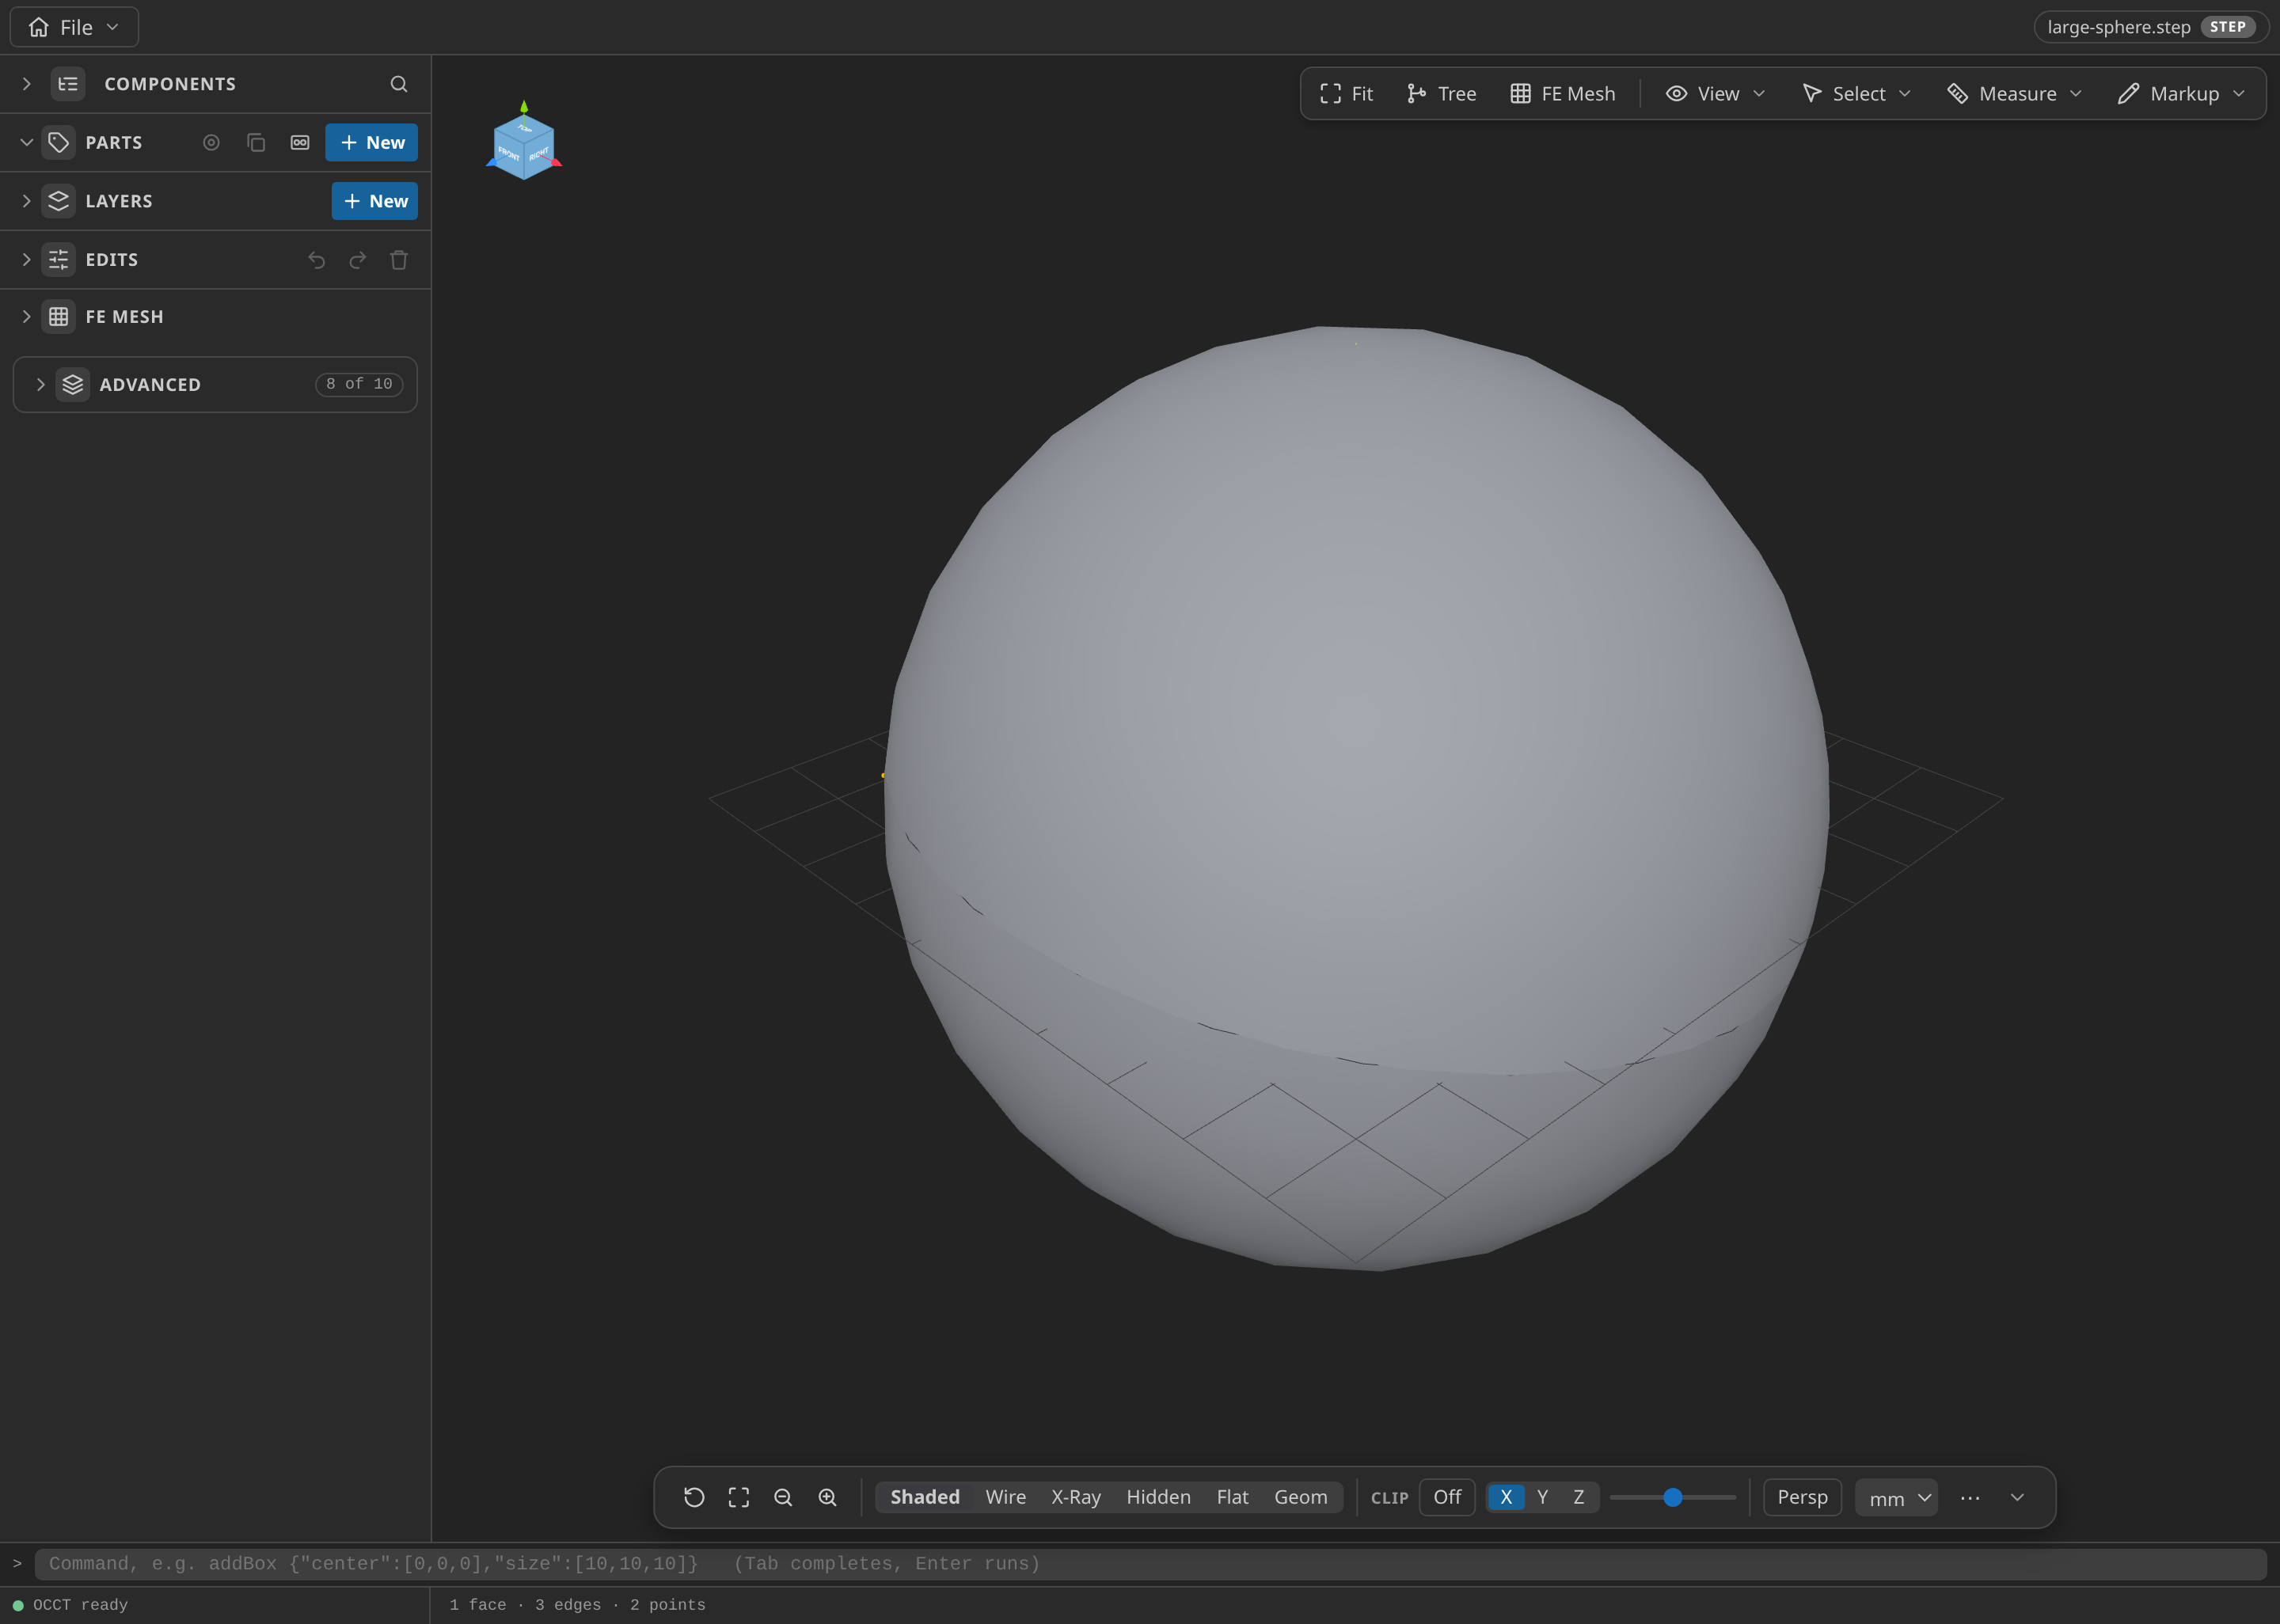Click the Fit button in toolbar
The image size is (2280, 1624).
1346,93
